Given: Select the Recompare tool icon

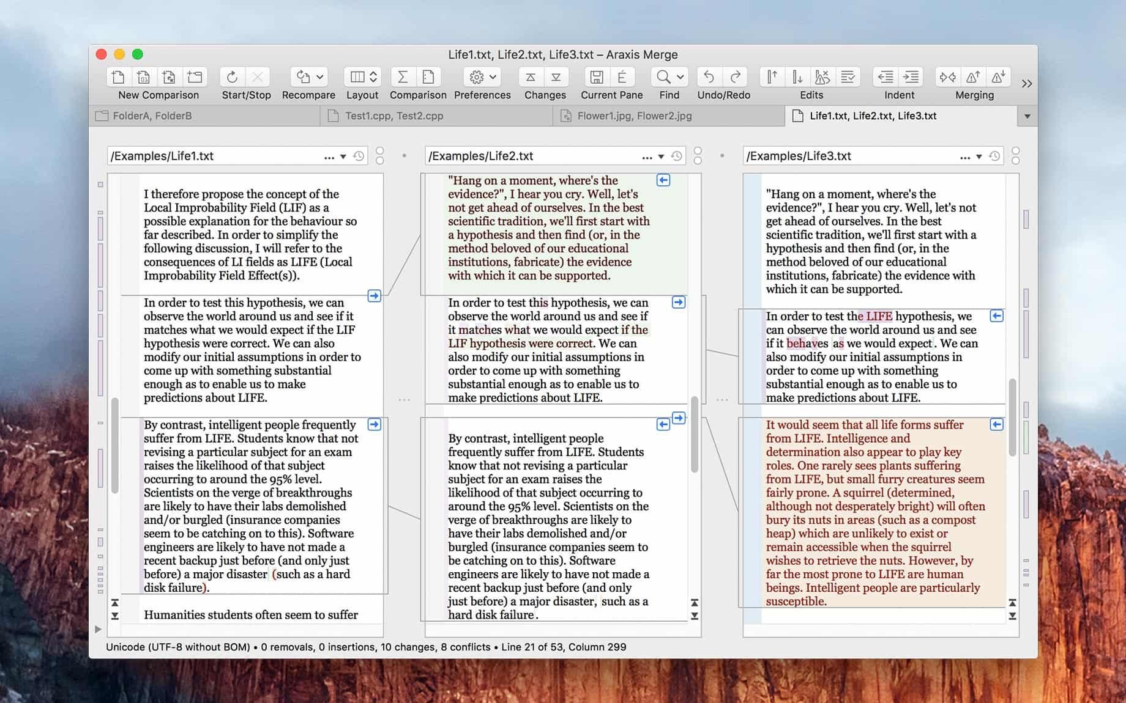Looking at the screenshot, I should 302,76.
